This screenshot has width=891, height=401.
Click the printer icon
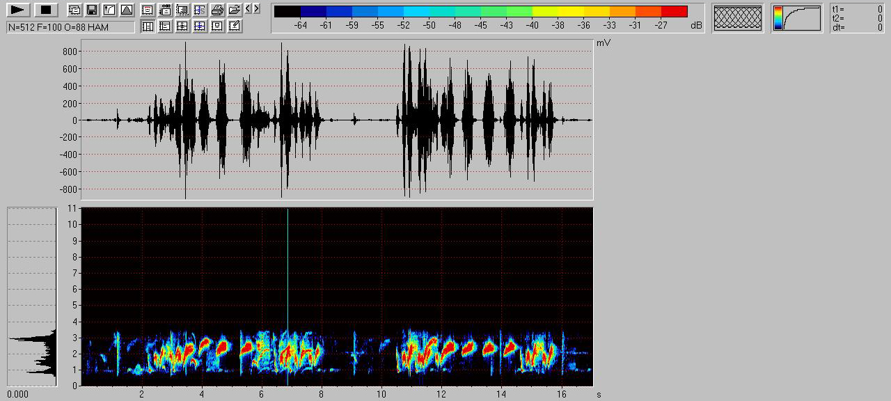pos(217,10)
